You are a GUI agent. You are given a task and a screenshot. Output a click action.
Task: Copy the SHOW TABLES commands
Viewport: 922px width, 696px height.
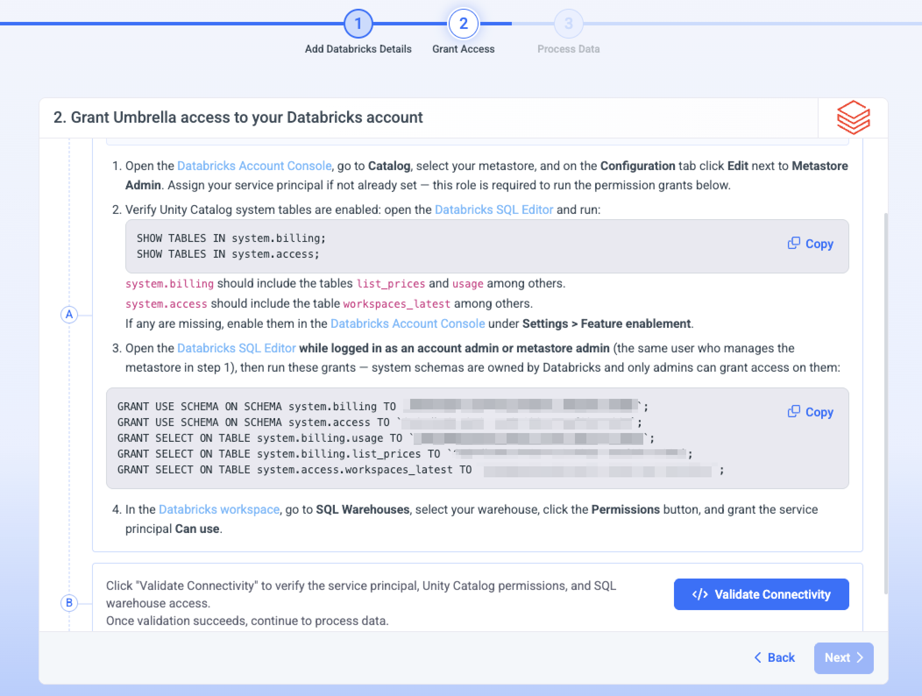click(810, 244)
